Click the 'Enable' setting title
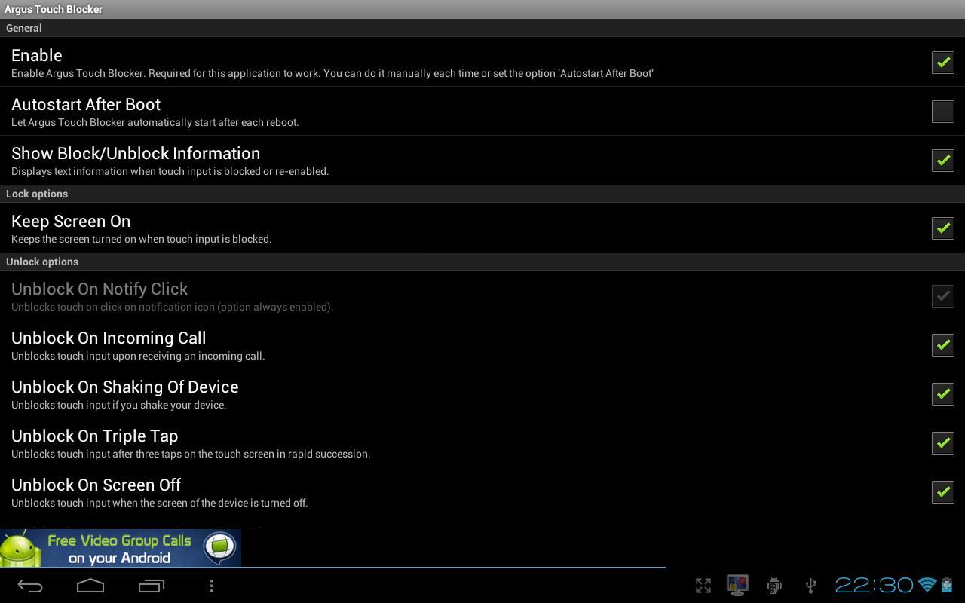The width and height of the screenshot is (965, 603). pyautogui.click(x=37, y=55)
